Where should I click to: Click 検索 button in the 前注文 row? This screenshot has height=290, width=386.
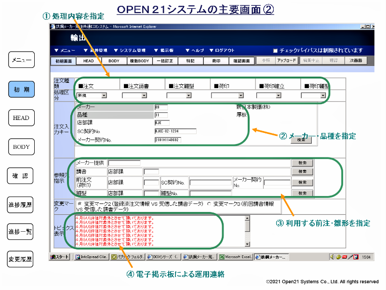[303, 183]
